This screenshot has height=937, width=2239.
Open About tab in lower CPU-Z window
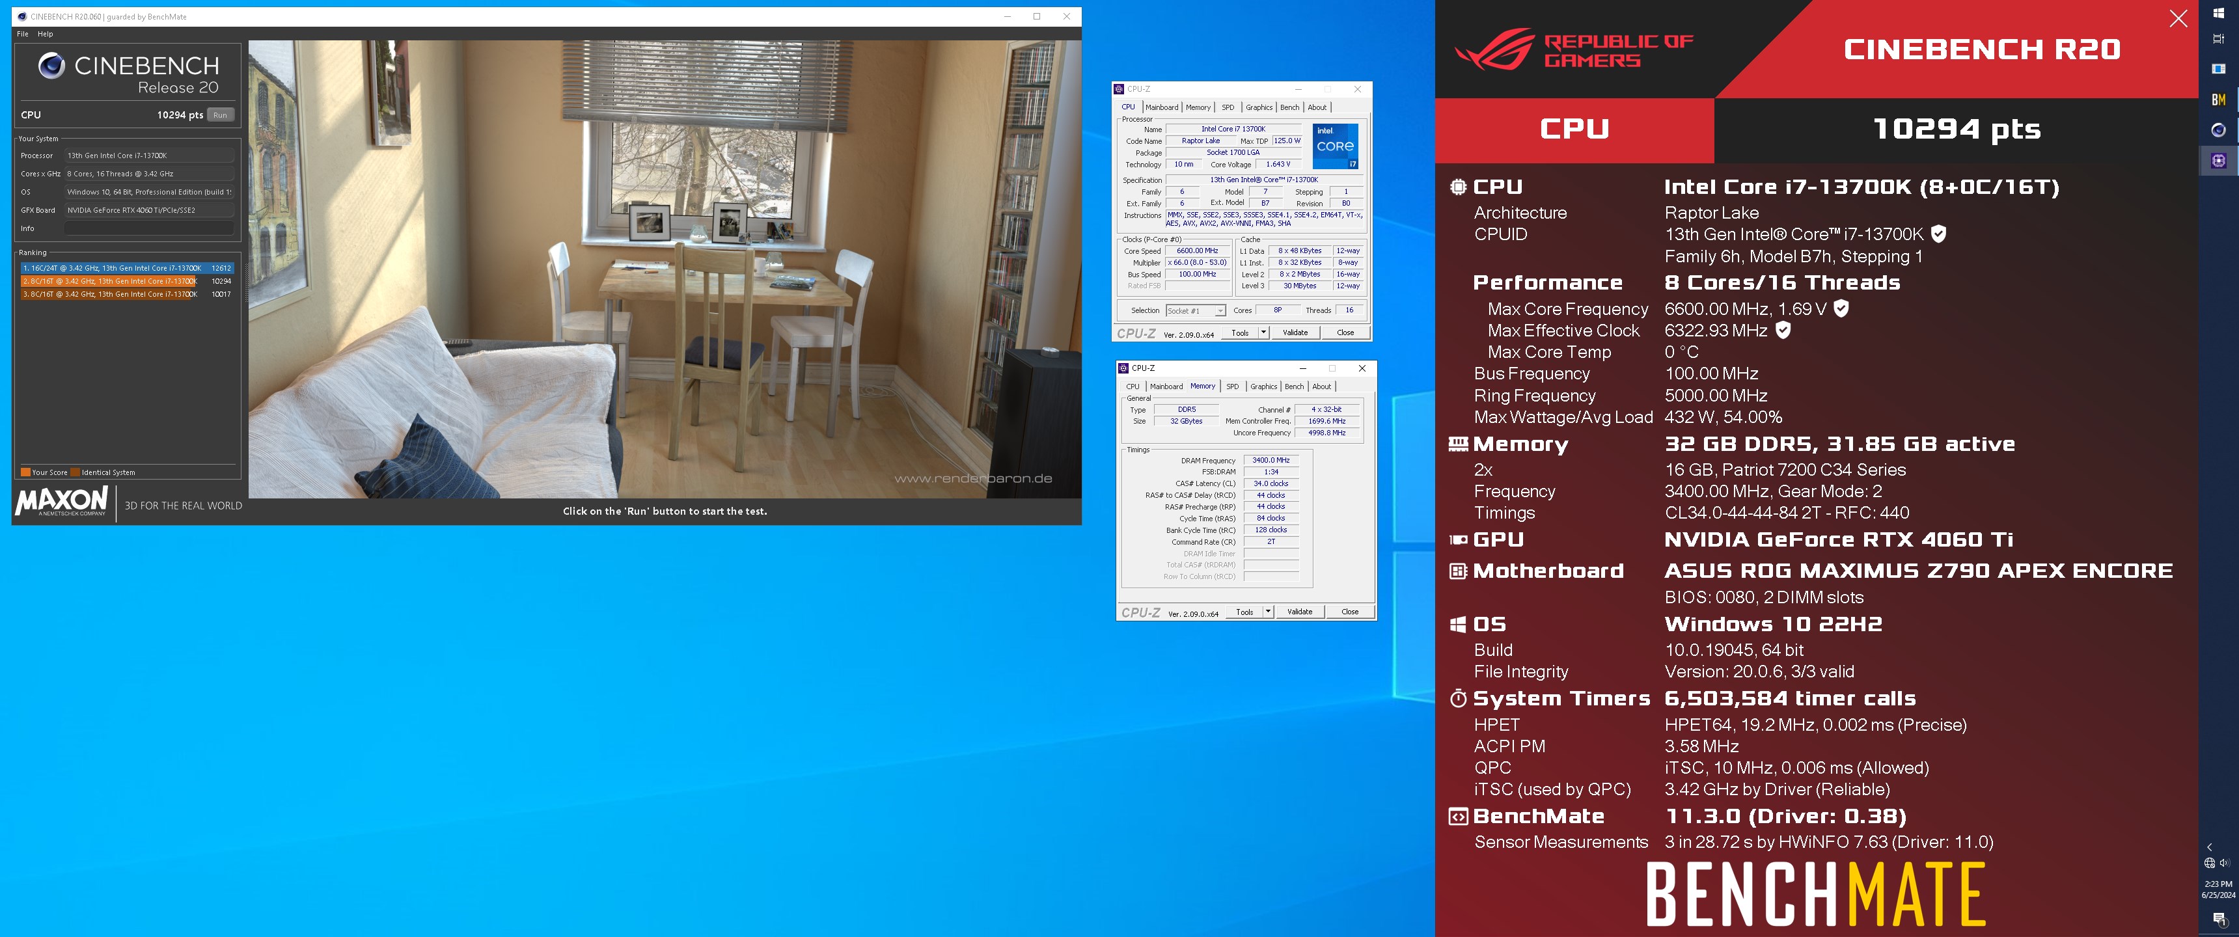1321,387
